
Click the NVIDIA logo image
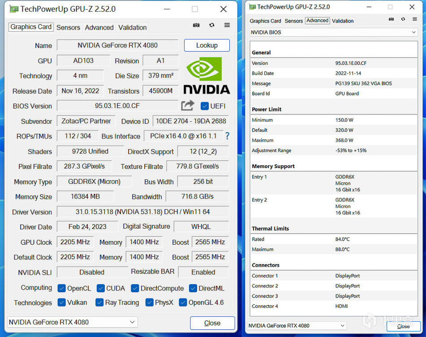point(207,75)
